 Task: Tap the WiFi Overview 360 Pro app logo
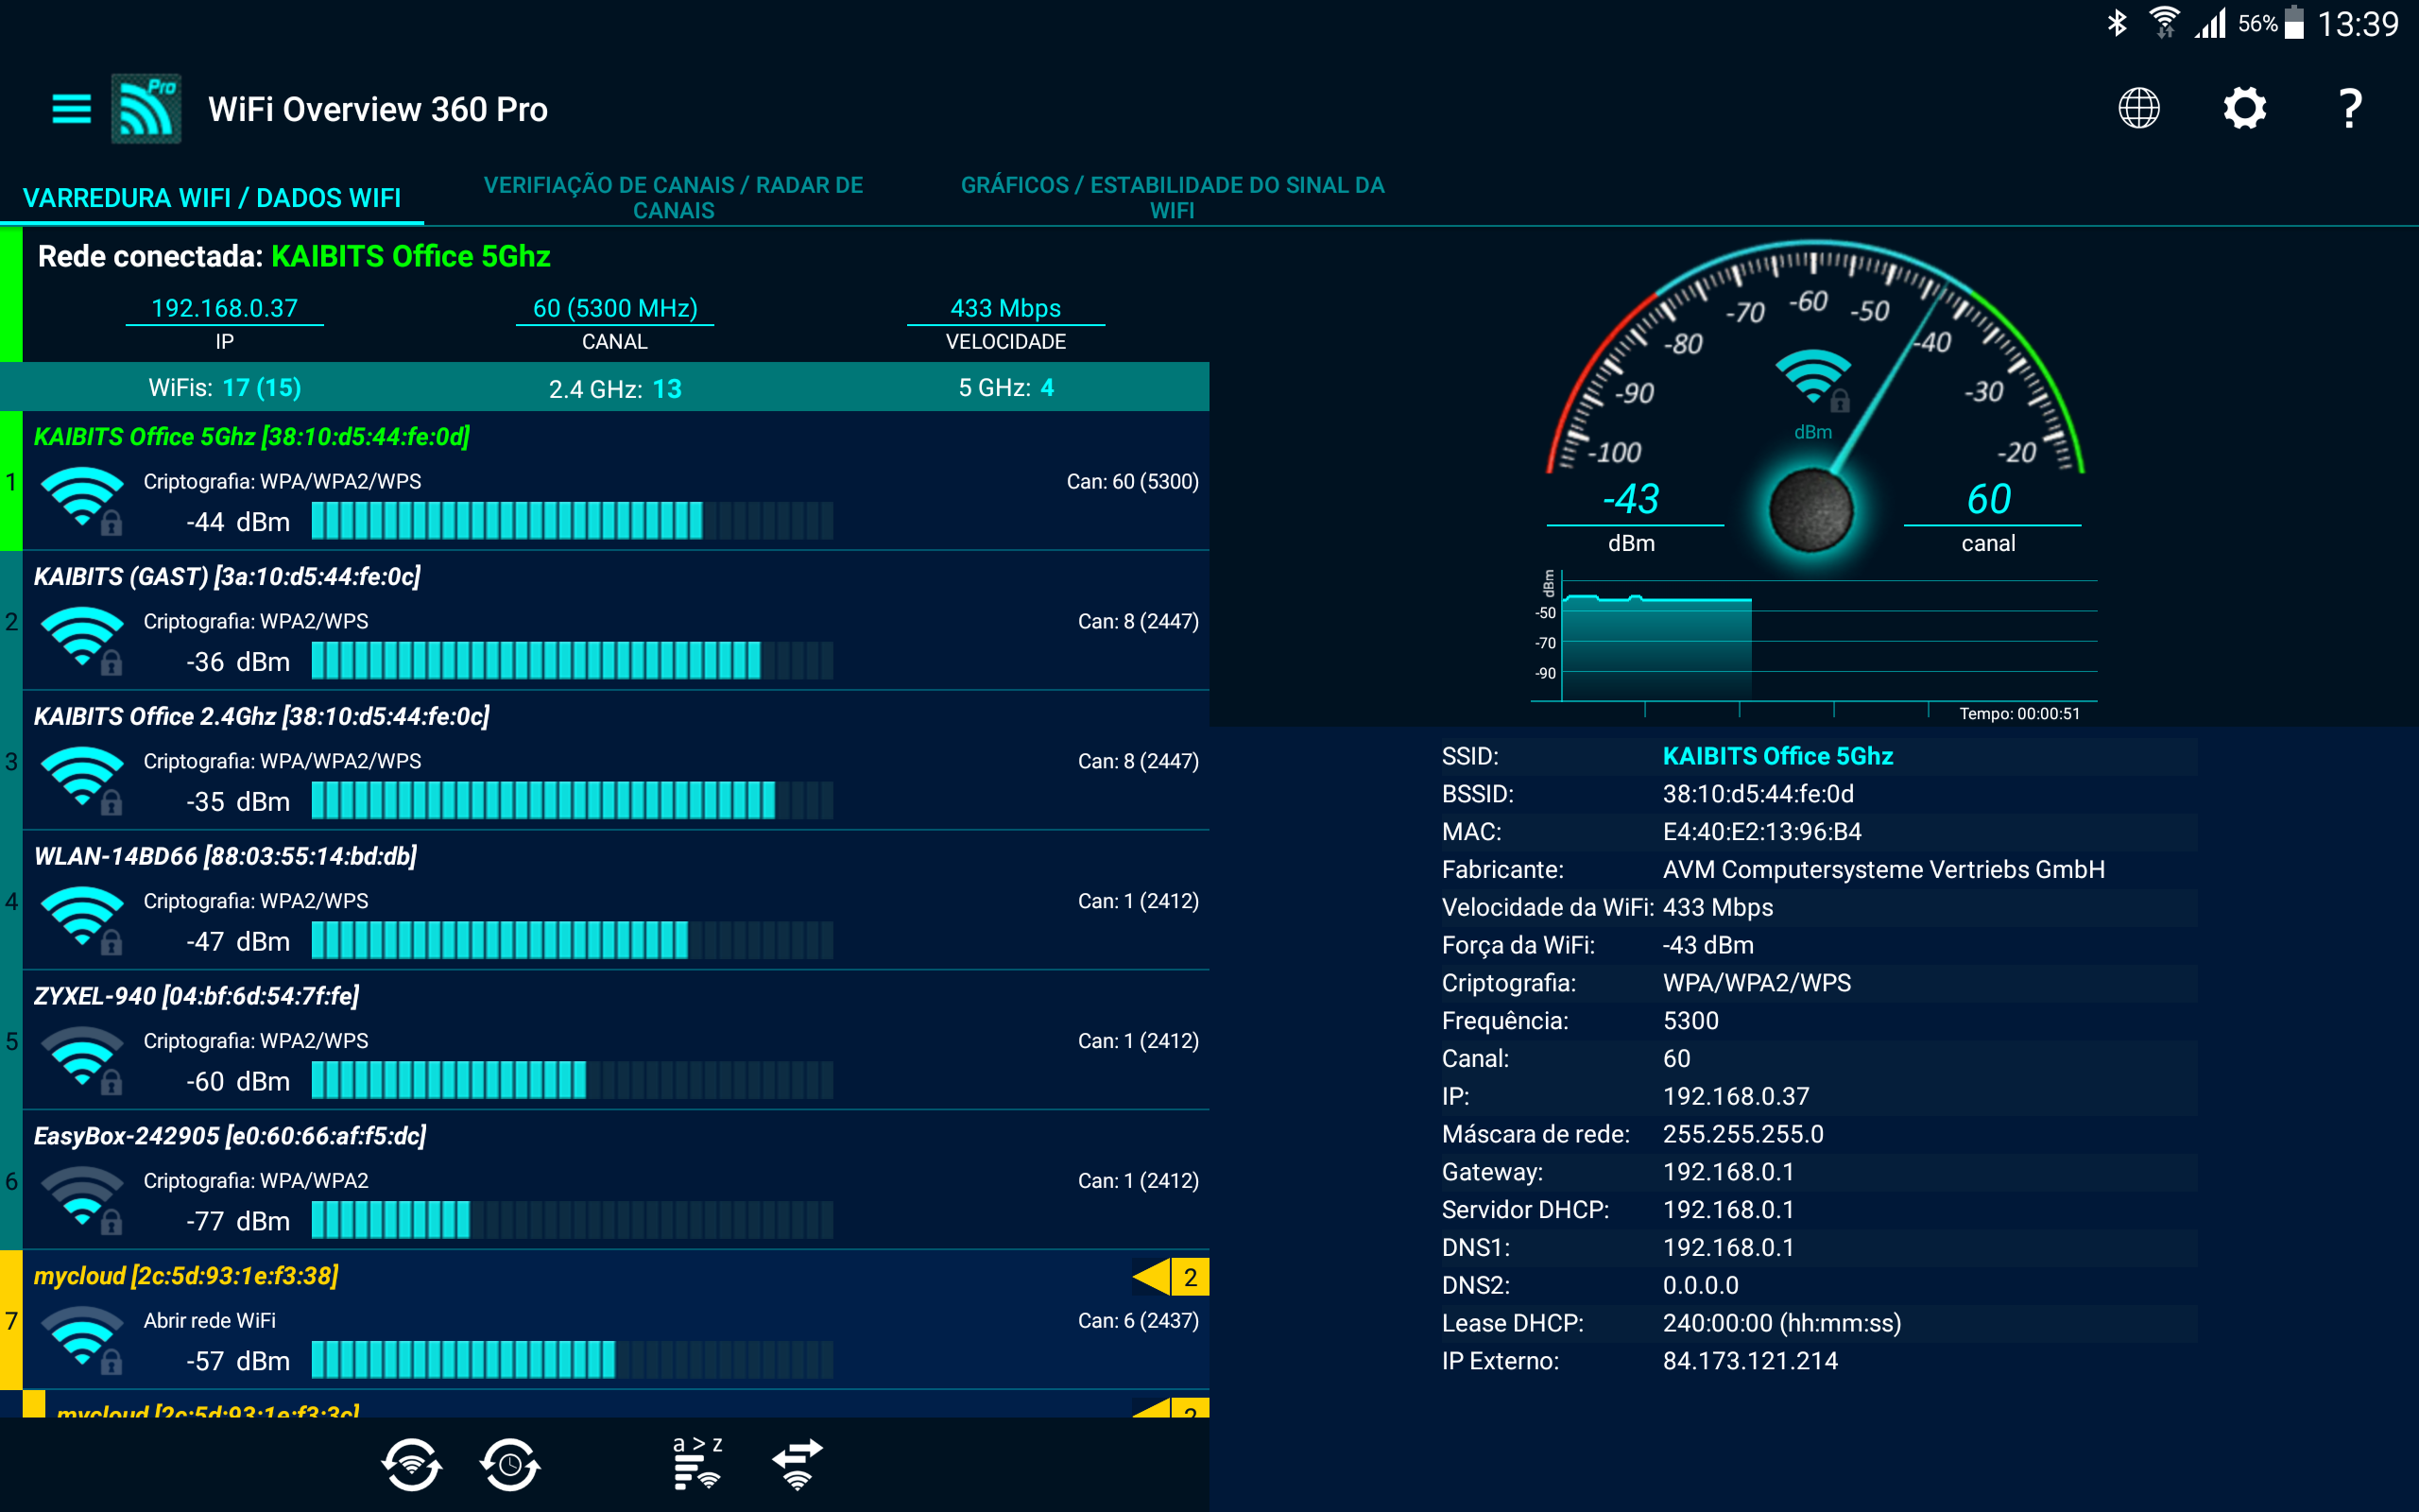pos(146,108)
